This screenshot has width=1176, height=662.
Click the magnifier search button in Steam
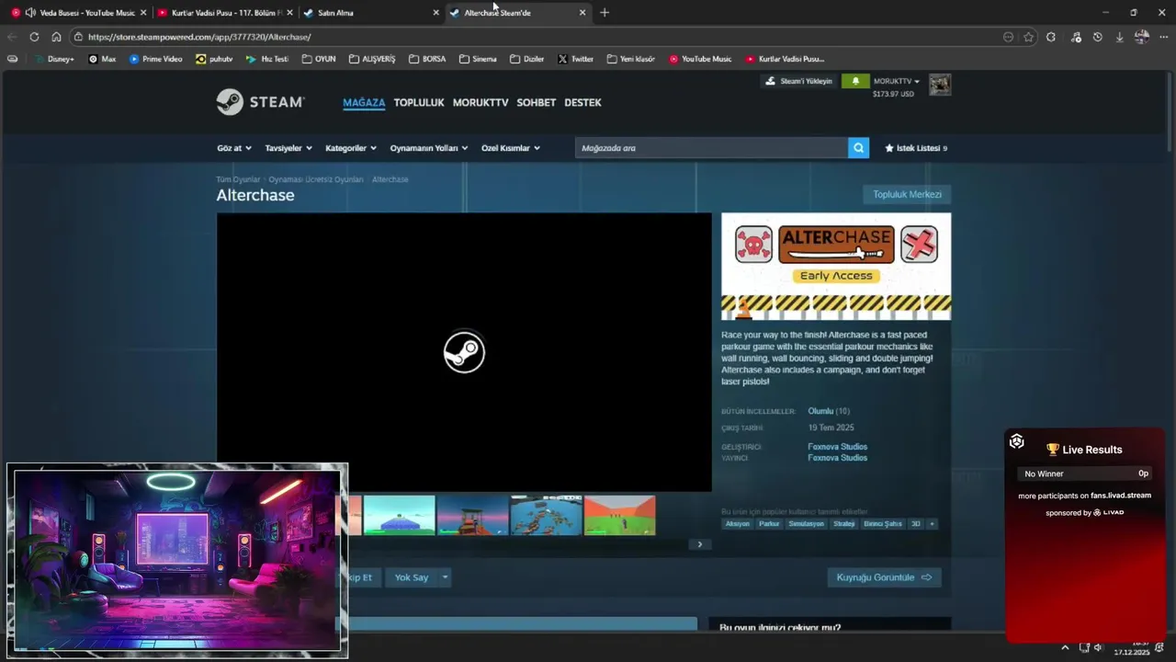click(x=858, y=148)
